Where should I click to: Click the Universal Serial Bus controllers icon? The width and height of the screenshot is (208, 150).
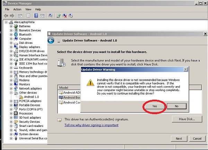coord(16,138)
